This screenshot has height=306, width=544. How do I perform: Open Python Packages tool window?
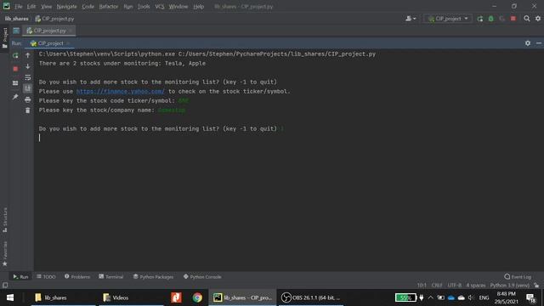click(x=153, y=276)
